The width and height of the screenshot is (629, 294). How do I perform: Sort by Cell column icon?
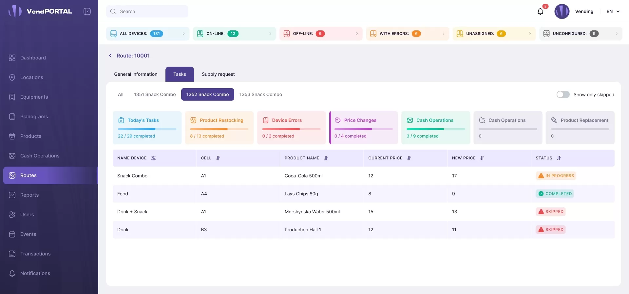(x=218, y=158)
